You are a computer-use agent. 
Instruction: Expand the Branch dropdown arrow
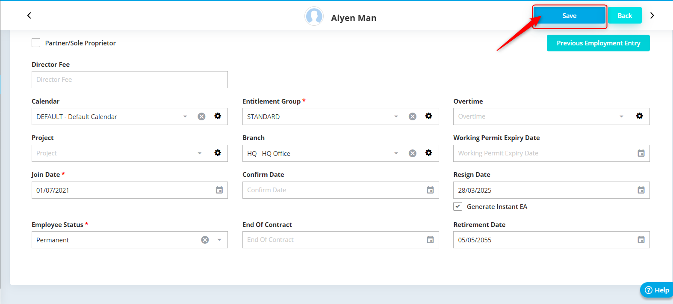(396, 153)
